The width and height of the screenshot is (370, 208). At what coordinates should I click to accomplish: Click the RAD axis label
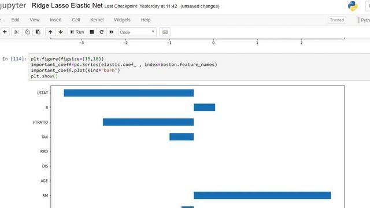tap(44, 151)
